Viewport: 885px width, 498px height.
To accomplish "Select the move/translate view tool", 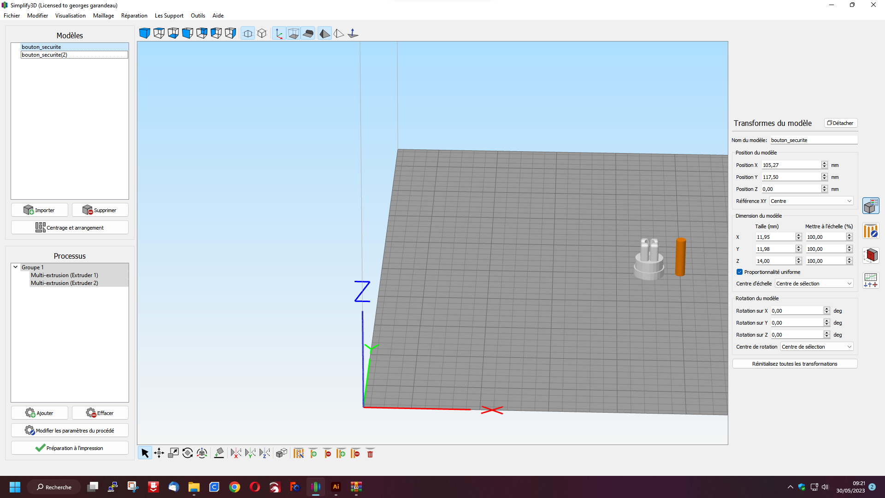I will point(159,453).
